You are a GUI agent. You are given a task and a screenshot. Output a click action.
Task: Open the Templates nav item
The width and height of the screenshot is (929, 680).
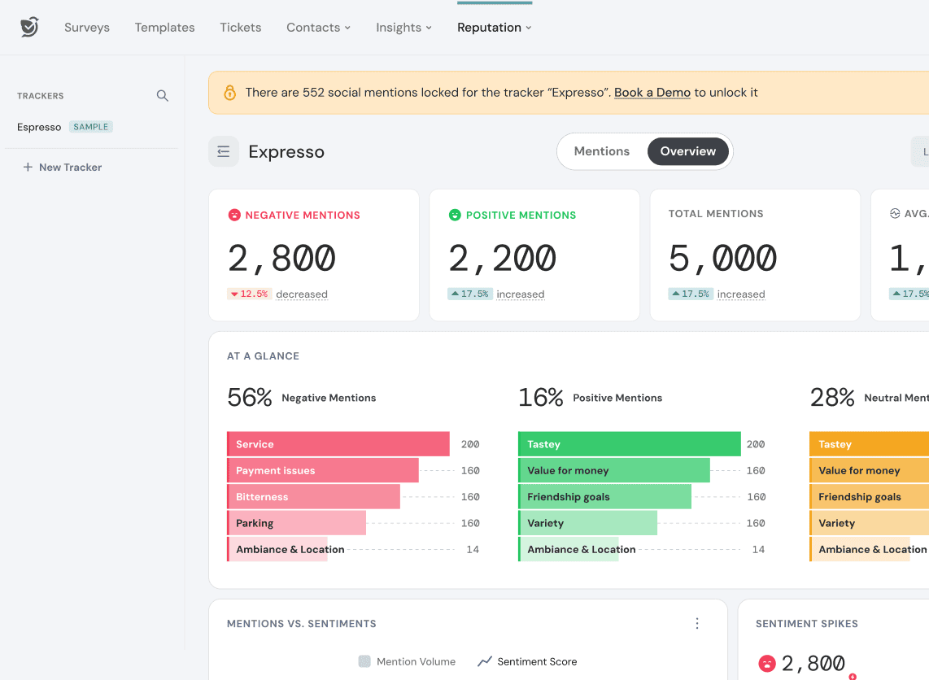pos(164,27)
